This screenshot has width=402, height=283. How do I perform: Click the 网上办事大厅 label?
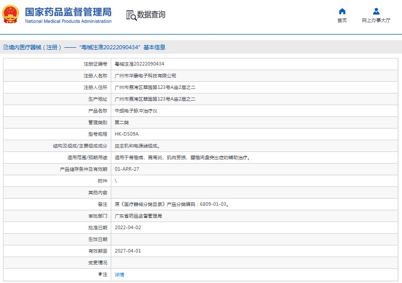(x=376, y=20)
